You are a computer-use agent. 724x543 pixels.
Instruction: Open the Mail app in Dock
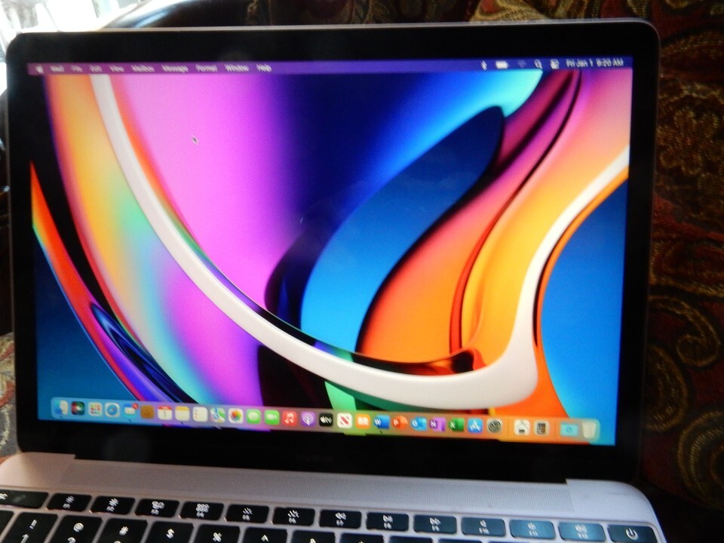130,410
